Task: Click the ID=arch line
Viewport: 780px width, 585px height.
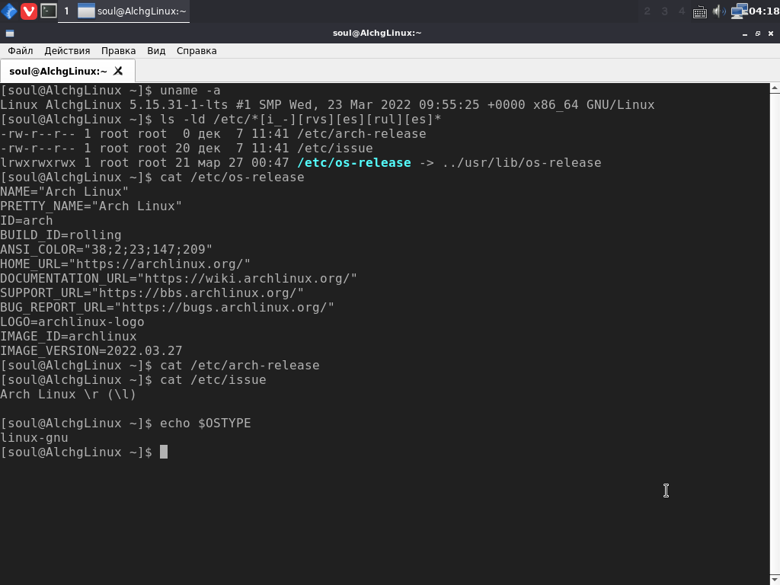Action: click(27, 220)
